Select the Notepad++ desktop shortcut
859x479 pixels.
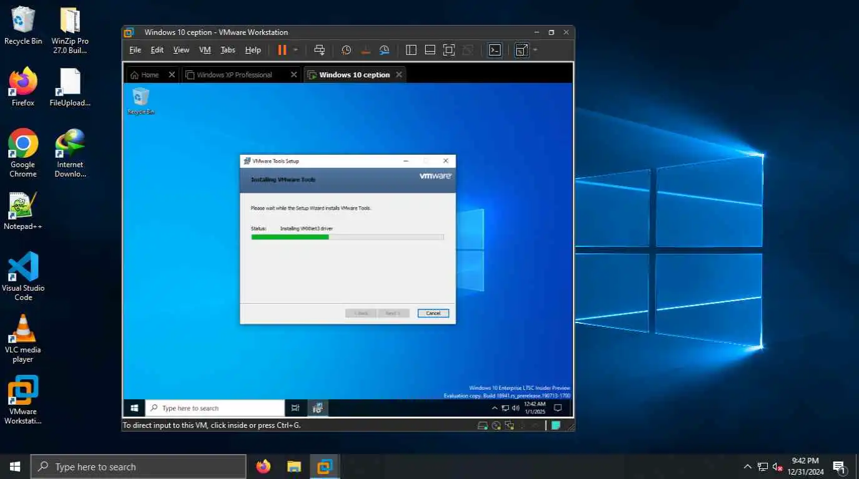click(x=23, y=211)
